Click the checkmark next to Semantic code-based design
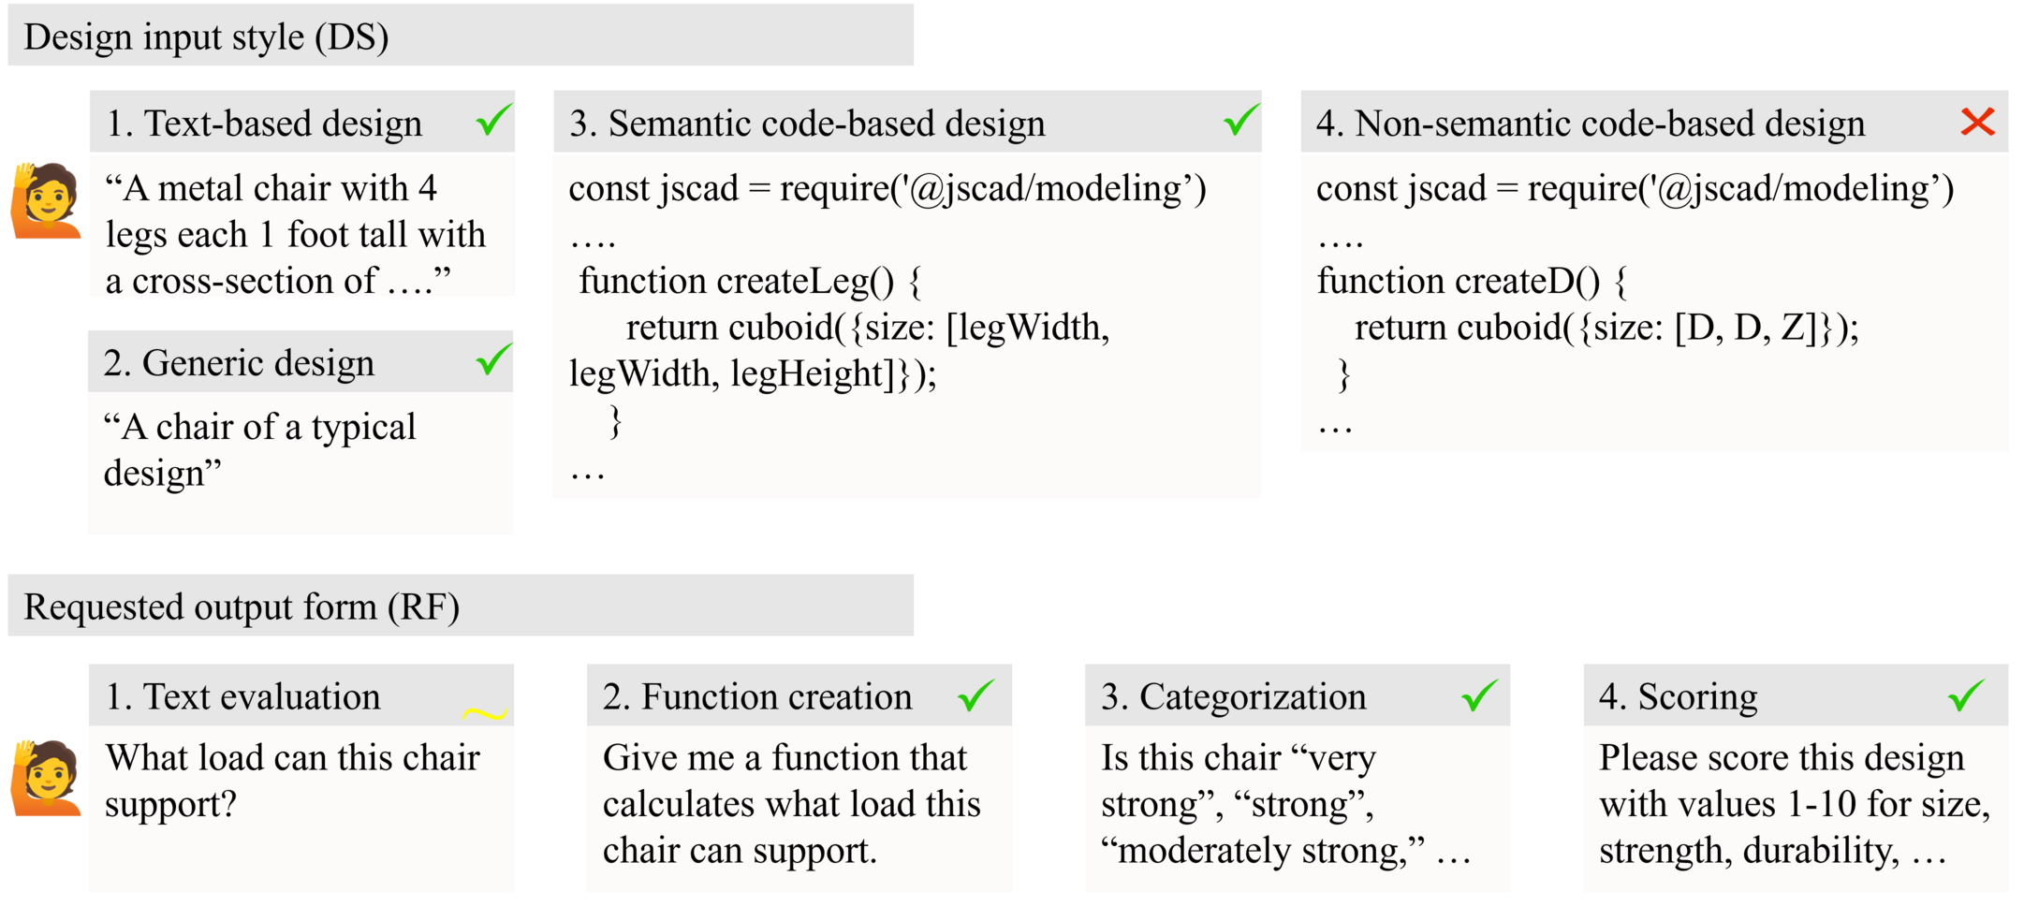The image size is (2024, 906). point(1241,119)
